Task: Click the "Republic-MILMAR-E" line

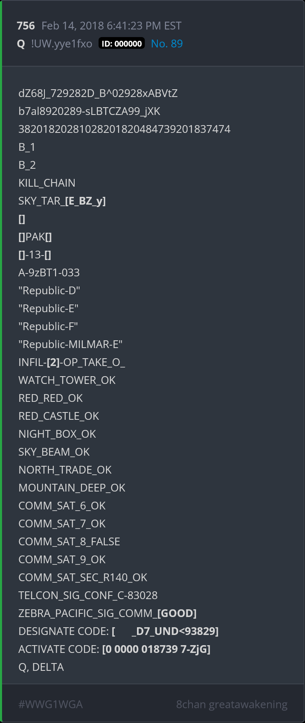Action: point(71,344)
